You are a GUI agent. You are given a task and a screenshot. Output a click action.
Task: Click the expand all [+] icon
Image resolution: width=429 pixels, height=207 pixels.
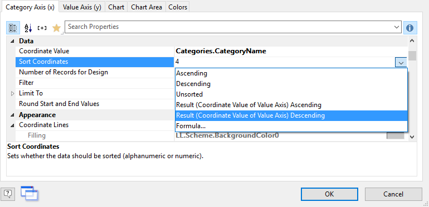pos(42,28)
